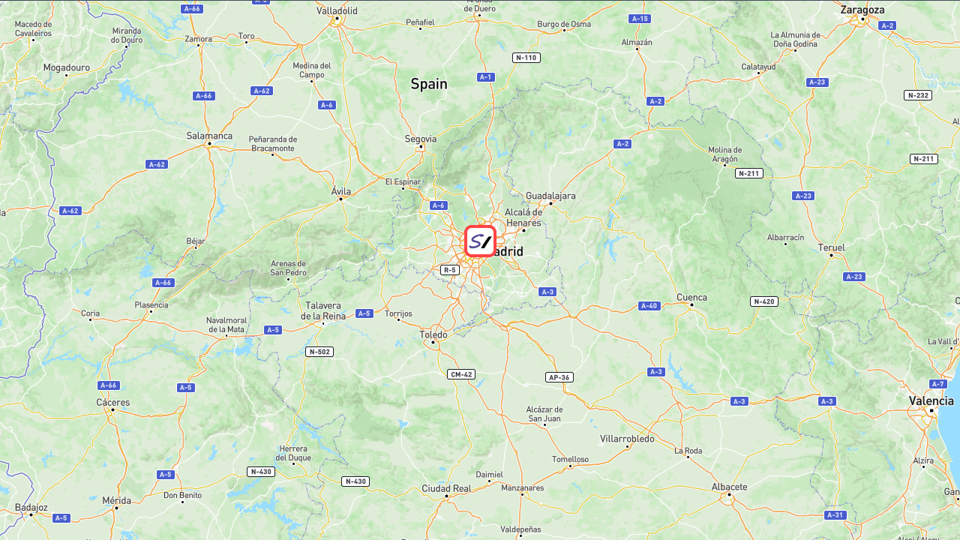Click the A-6 highway shield near El Espinar
The width and height of the screenshot is (960, 540).
tap(439, 205)
